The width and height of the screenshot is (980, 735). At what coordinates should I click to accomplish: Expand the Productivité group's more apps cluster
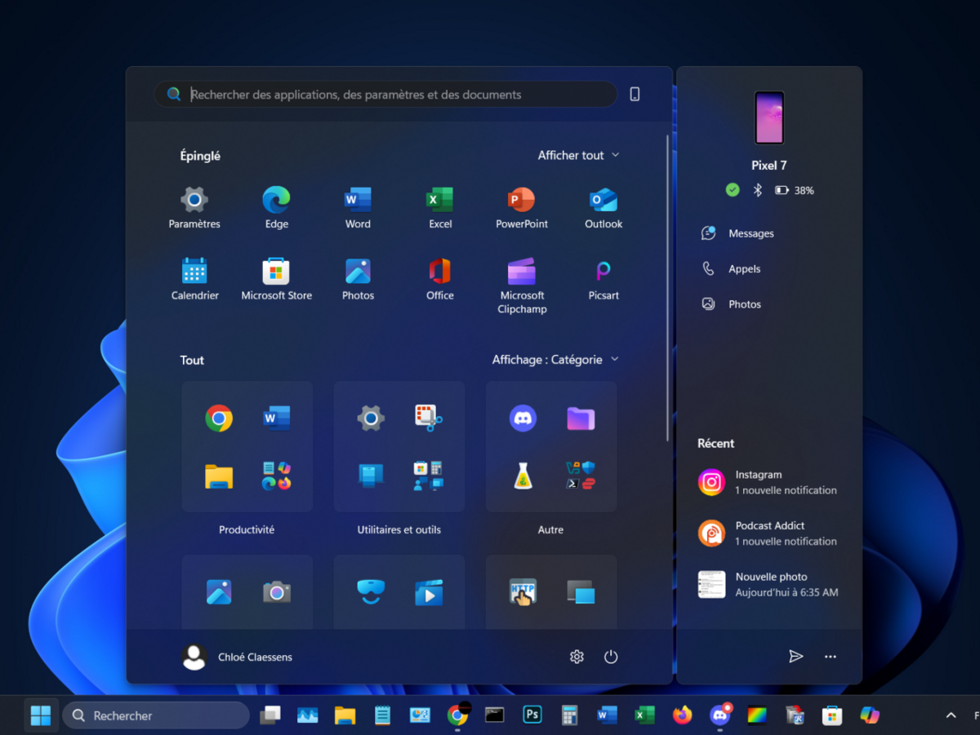[277, 476]
